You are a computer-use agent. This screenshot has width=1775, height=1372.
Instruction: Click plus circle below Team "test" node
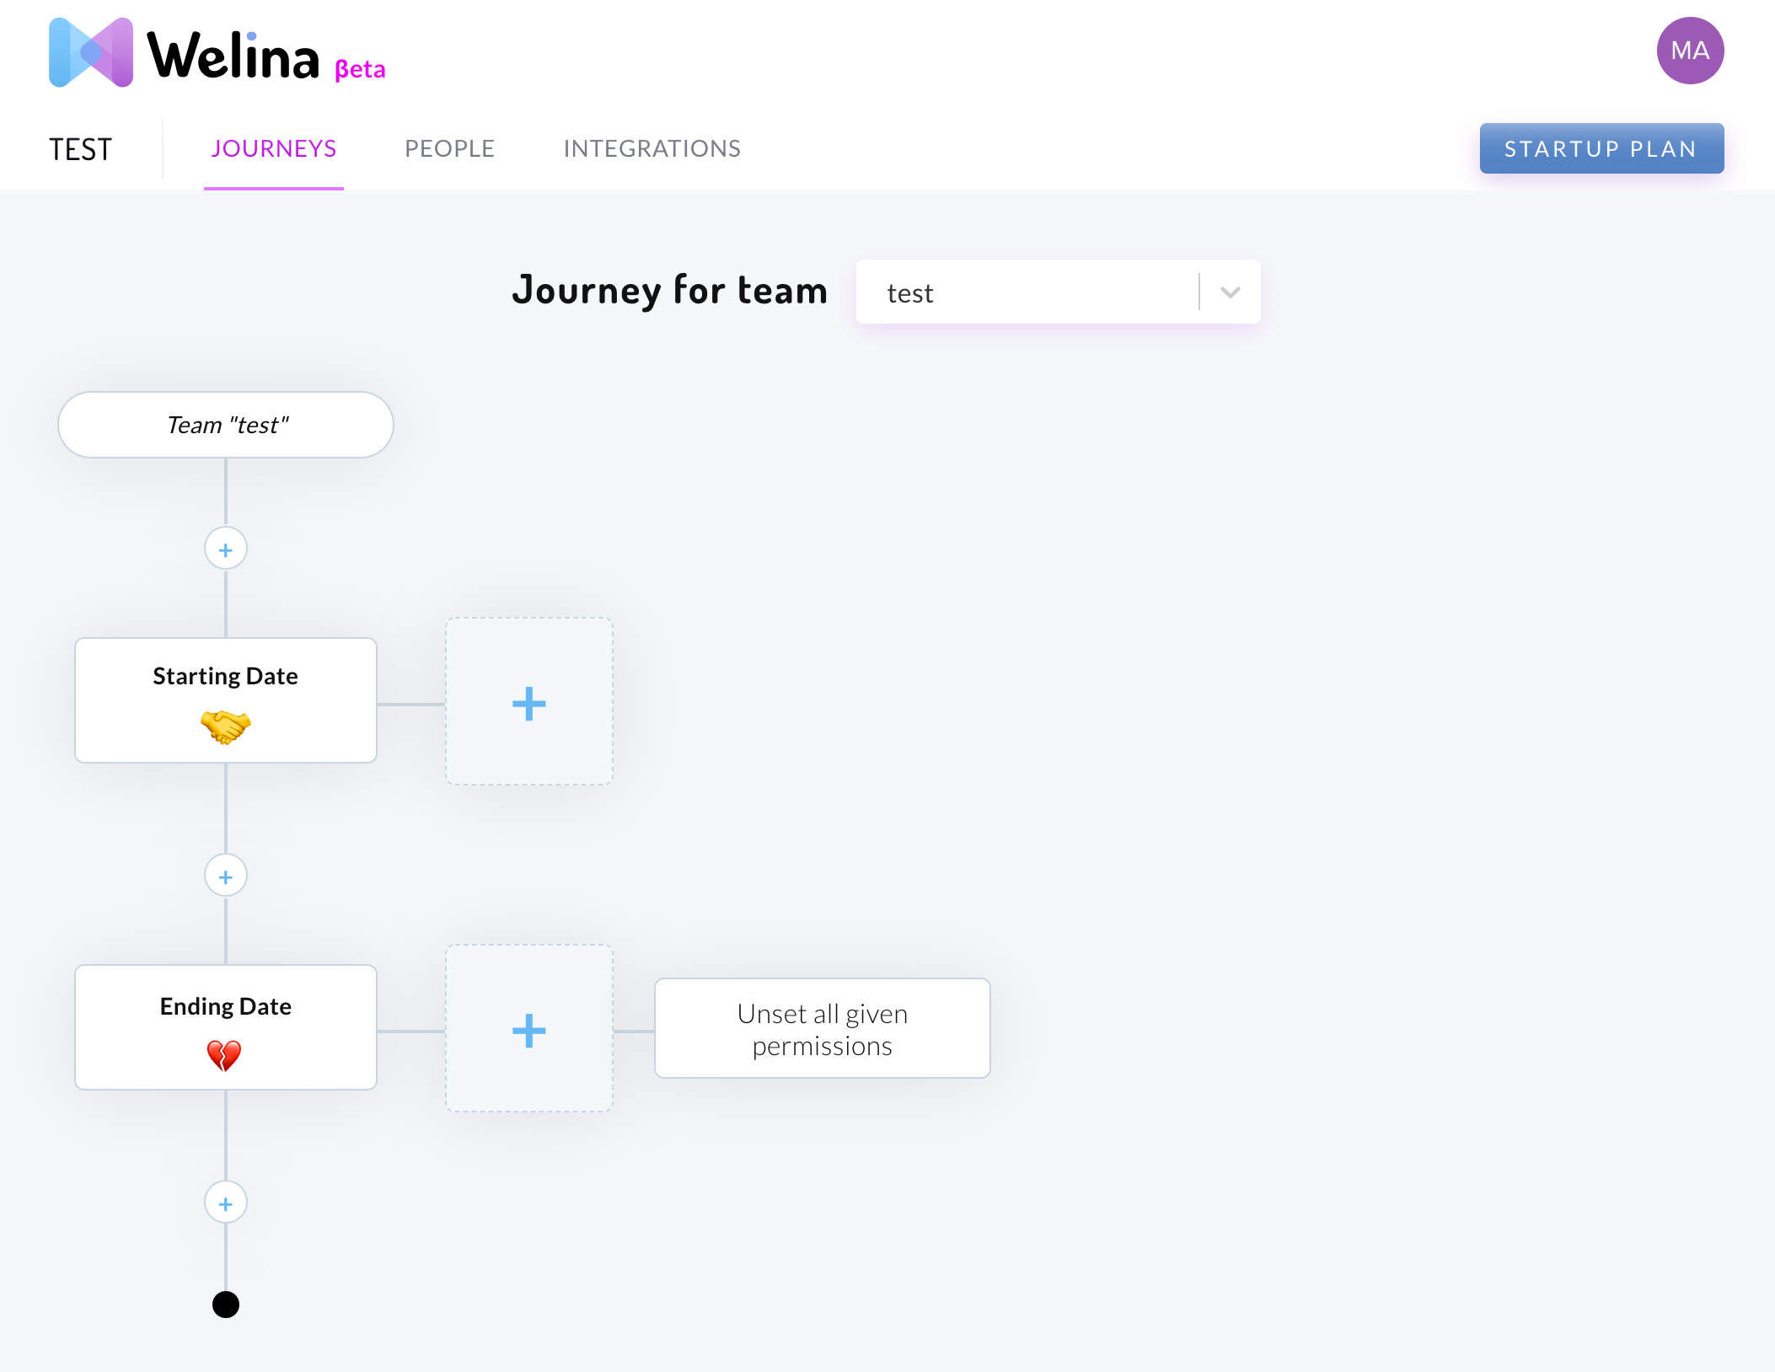click(x=226, y=549)
